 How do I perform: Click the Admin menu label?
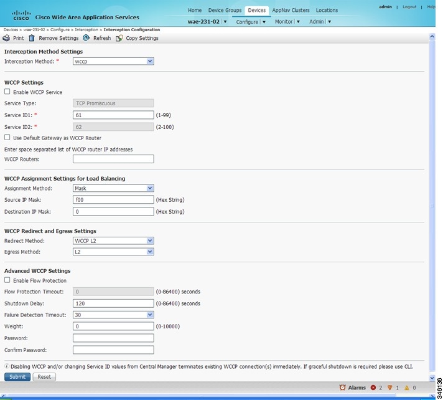pos(316,22)
